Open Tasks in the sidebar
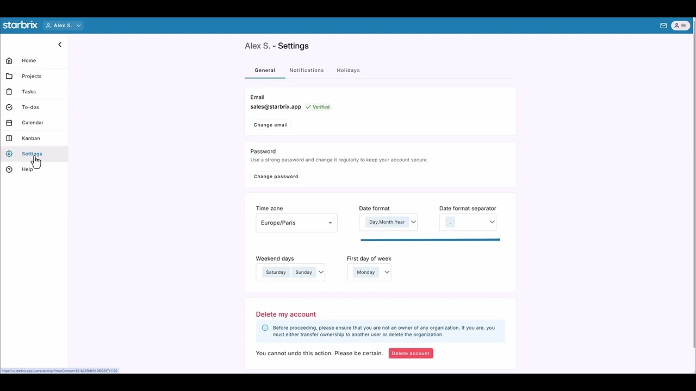Screen dimensions: 696x391 coord(34,92)
